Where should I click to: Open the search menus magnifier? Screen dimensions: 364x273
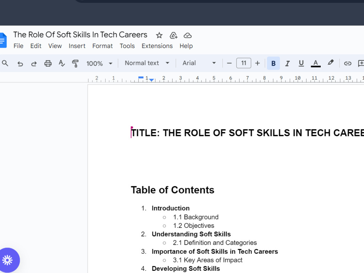[5, 63]
